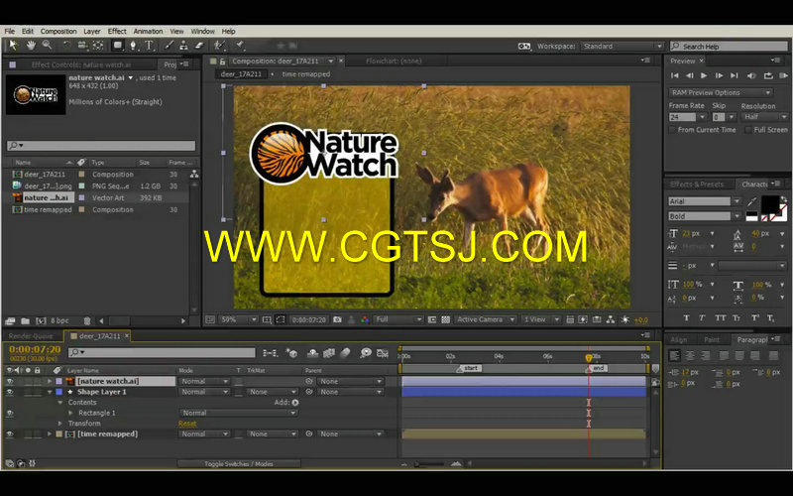Collapse Shape Layer 1 twirl arrow
This screenshot has width=793, height=496.
click(50, 392)
